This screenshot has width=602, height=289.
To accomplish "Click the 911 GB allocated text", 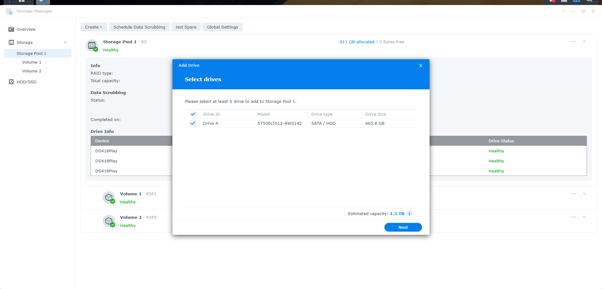I will pyautogui.click(x=357, y=42).
